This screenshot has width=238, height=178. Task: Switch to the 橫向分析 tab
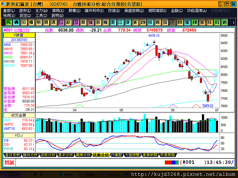click(30, 155)
